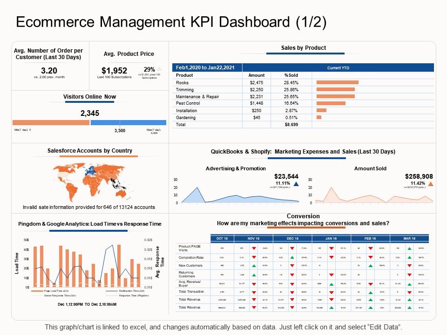This screenshot has width=447, height=335.
Task: Click the green triangle for Completion Rate in MAR 16
Action: pos(409,257)
